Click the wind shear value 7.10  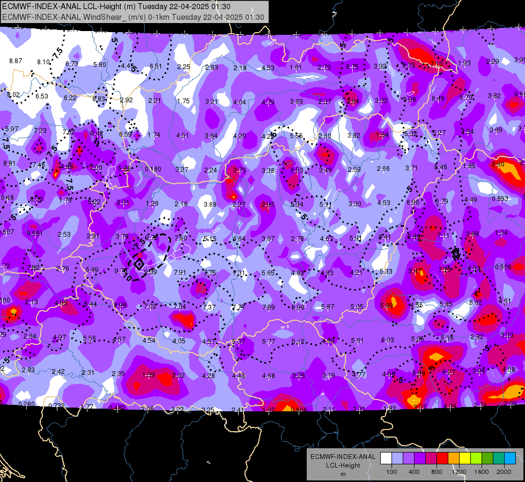(x=445, y=269)
